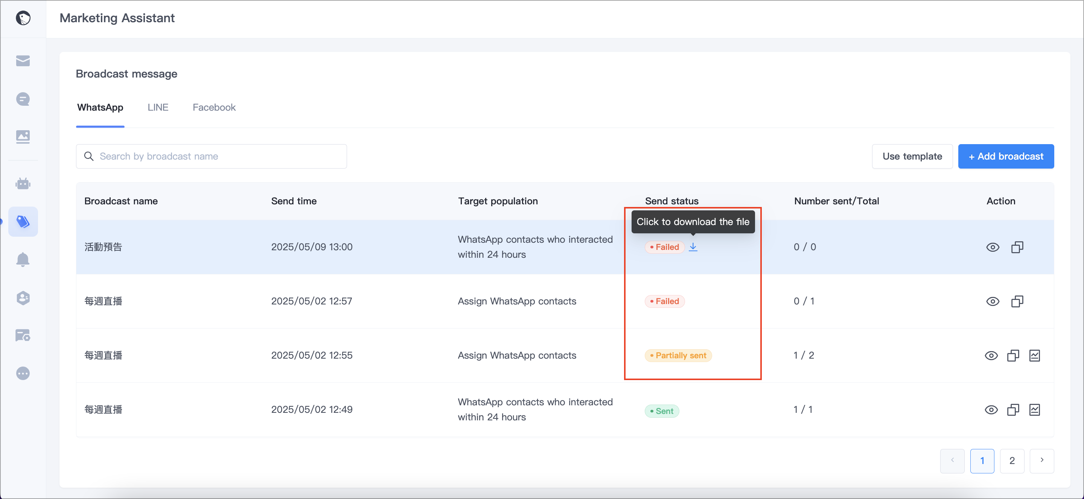Open the contacts badge sidebar icon

click(x=23, y=298)
